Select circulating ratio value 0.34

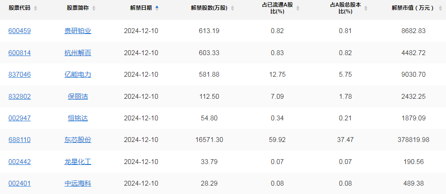[x=277, y=118]
